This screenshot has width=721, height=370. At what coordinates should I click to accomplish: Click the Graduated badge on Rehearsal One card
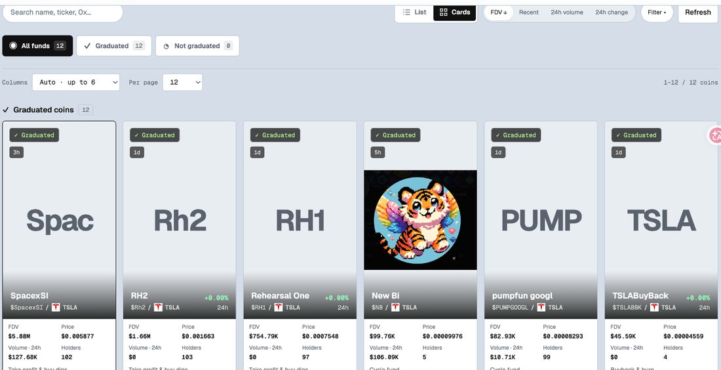(275, 135)
